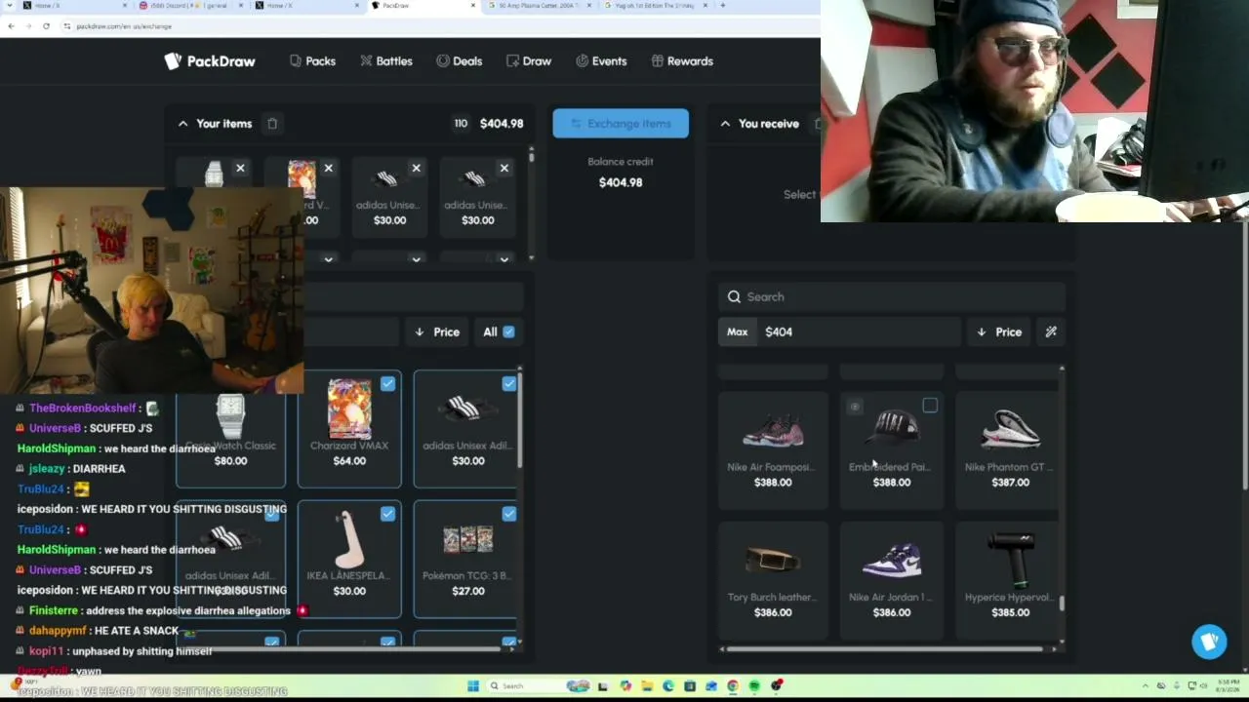The image size is (1249, 702).
Task: Sort receivable items by Price
Action: click(x=999, y=332)
